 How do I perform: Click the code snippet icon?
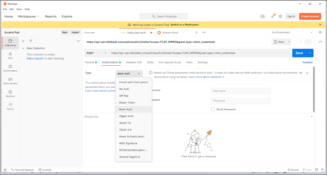(320, 42)
